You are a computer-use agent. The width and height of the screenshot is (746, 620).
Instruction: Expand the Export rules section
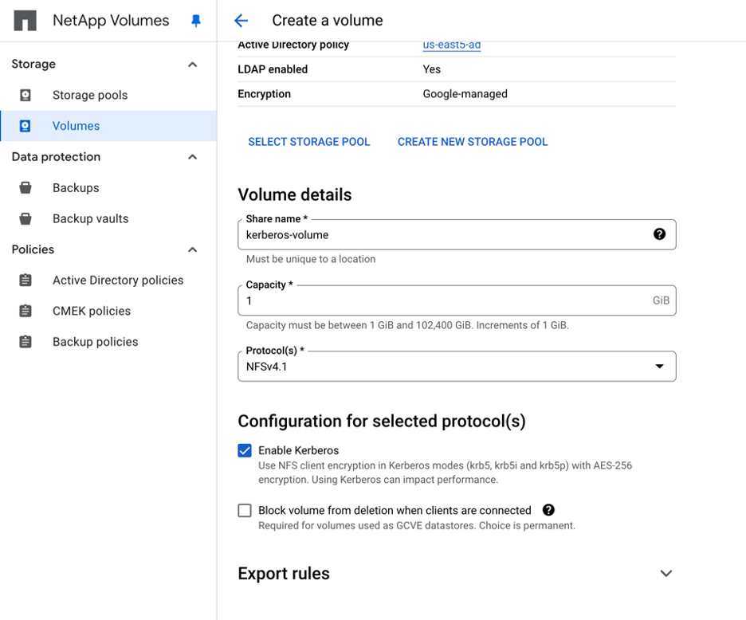tap(666, 574)
